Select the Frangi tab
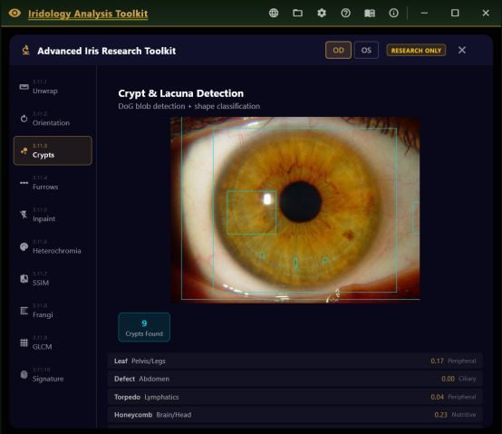 point(53,311)
